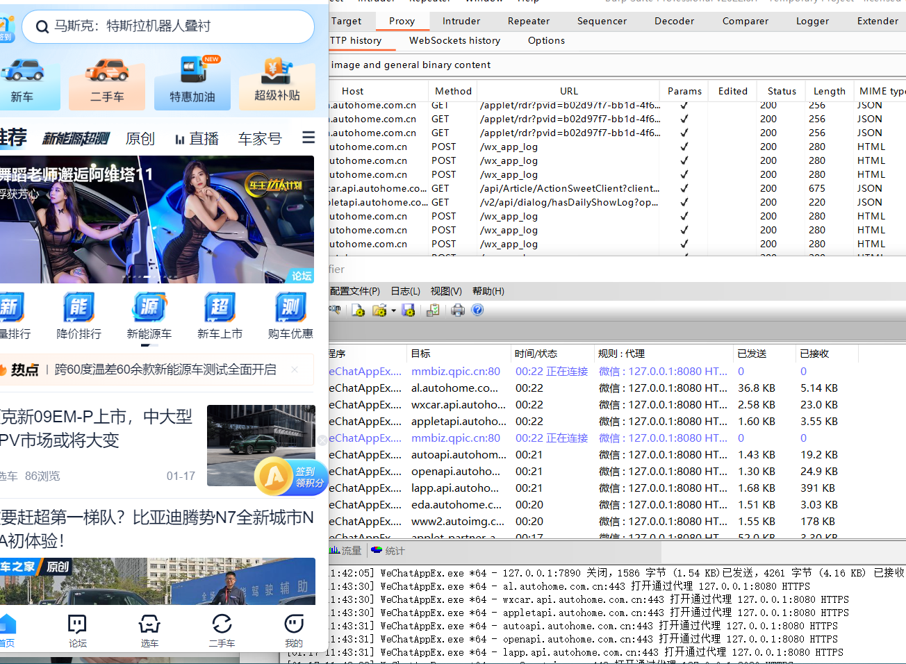The height and width of the screenshot is (664, 906).
Task: Switch to Burp Repeater tab
Action: tap(528, 21)
